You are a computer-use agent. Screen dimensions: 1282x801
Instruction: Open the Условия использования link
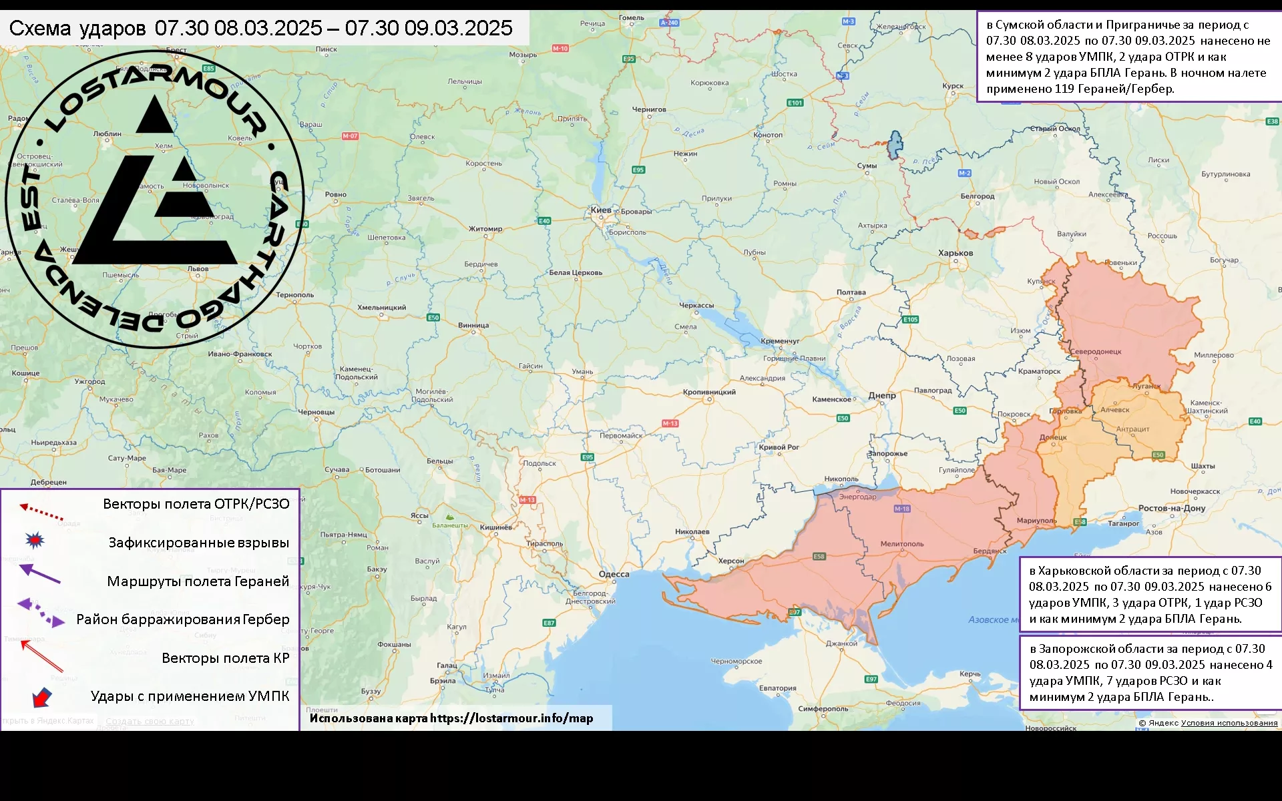click(x=1229, y=723)
